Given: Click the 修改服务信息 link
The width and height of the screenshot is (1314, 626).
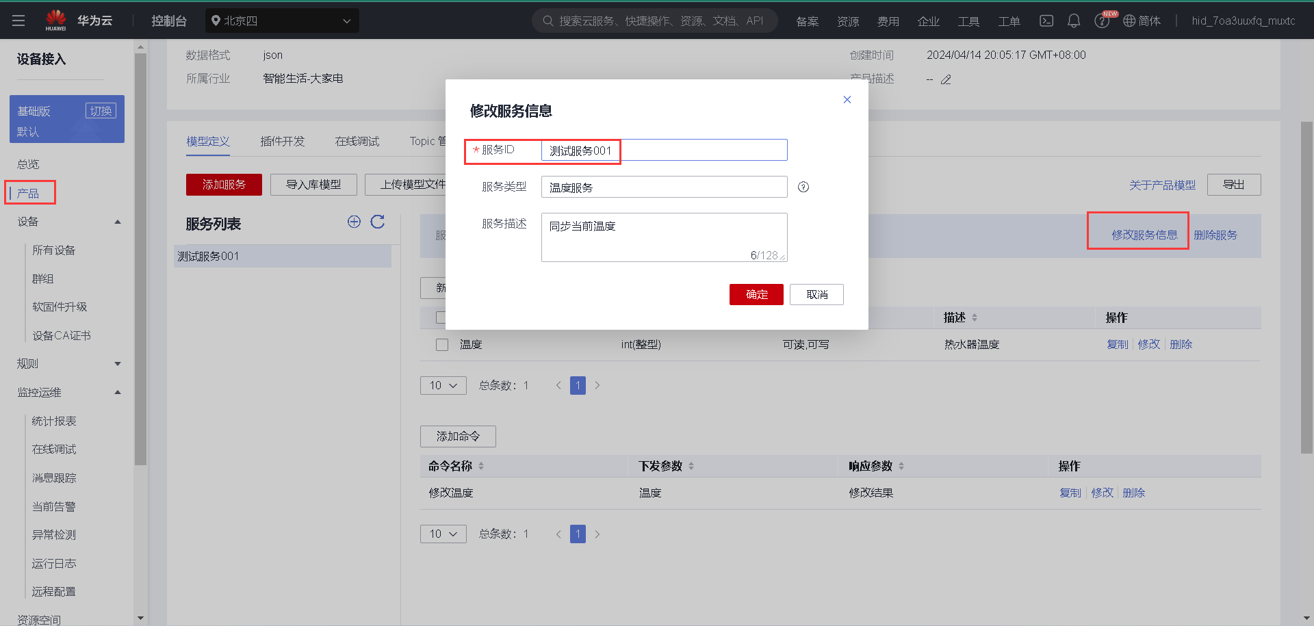Looking at the screenshot, I should [x=1144, y=235].
